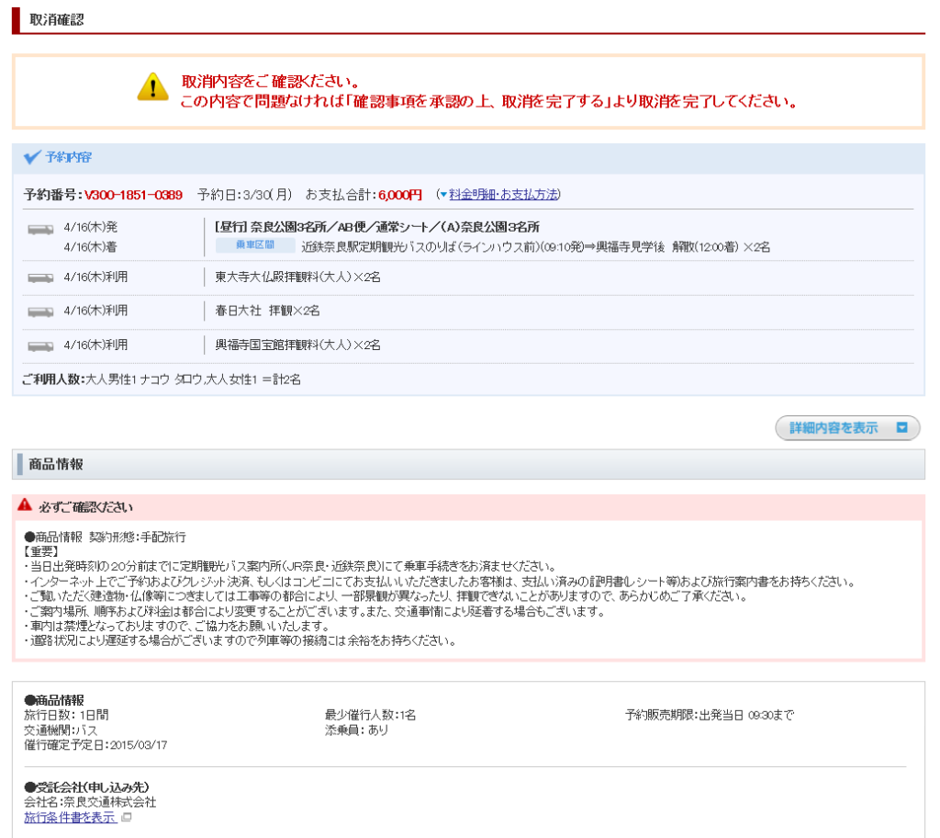The height and width of the screenshot is (838, 940).
Task: Click 契約形態:手配旅行 text
Action: [x=138, y=537]
